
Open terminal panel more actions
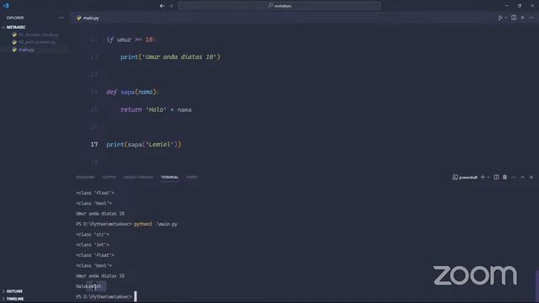coord(514,178)
